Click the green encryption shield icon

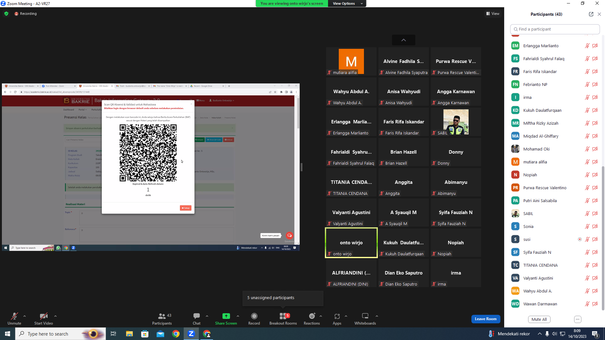point(6,14)
